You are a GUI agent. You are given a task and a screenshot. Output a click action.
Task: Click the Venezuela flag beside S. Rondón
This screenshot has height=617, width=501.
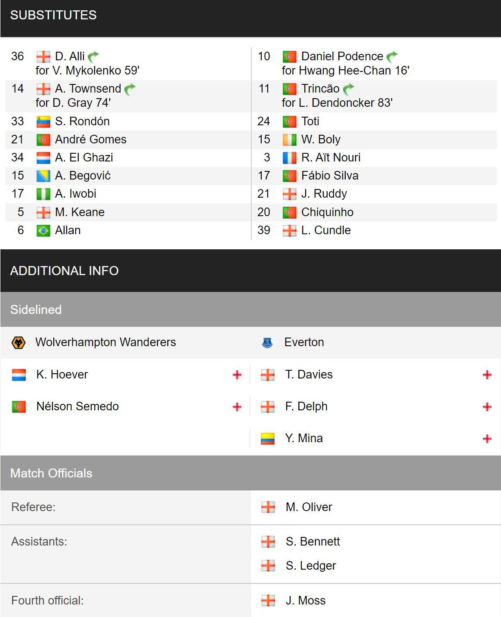click(43, 122)
